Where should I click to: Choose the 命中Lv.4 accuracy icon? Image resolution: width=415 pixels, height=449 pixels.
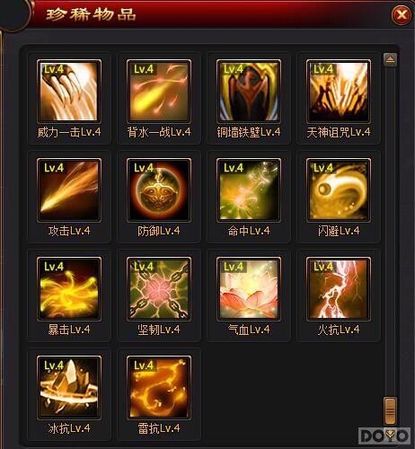tap(249, 190)
